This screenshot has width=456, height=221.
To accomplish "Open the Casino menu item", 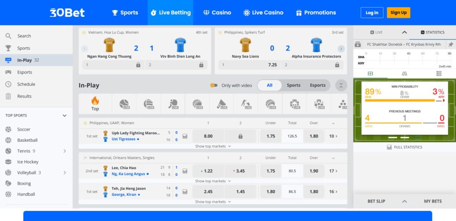I will [217, 12].
